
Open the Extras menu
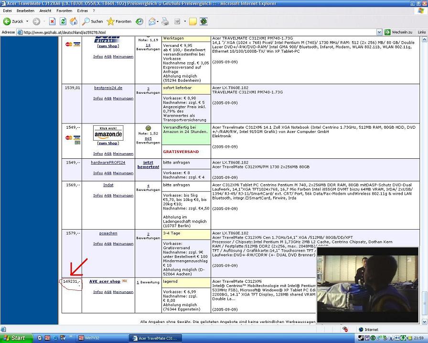(x=82, y=11)
